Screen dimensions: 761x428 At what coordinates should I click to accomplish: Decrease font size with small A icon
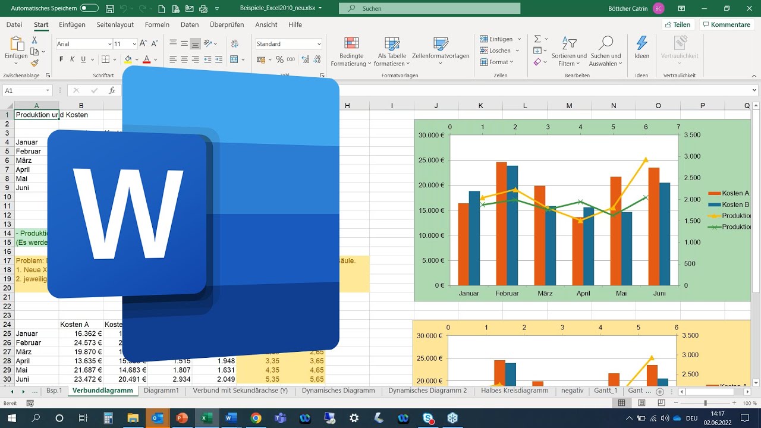point(156,44)
